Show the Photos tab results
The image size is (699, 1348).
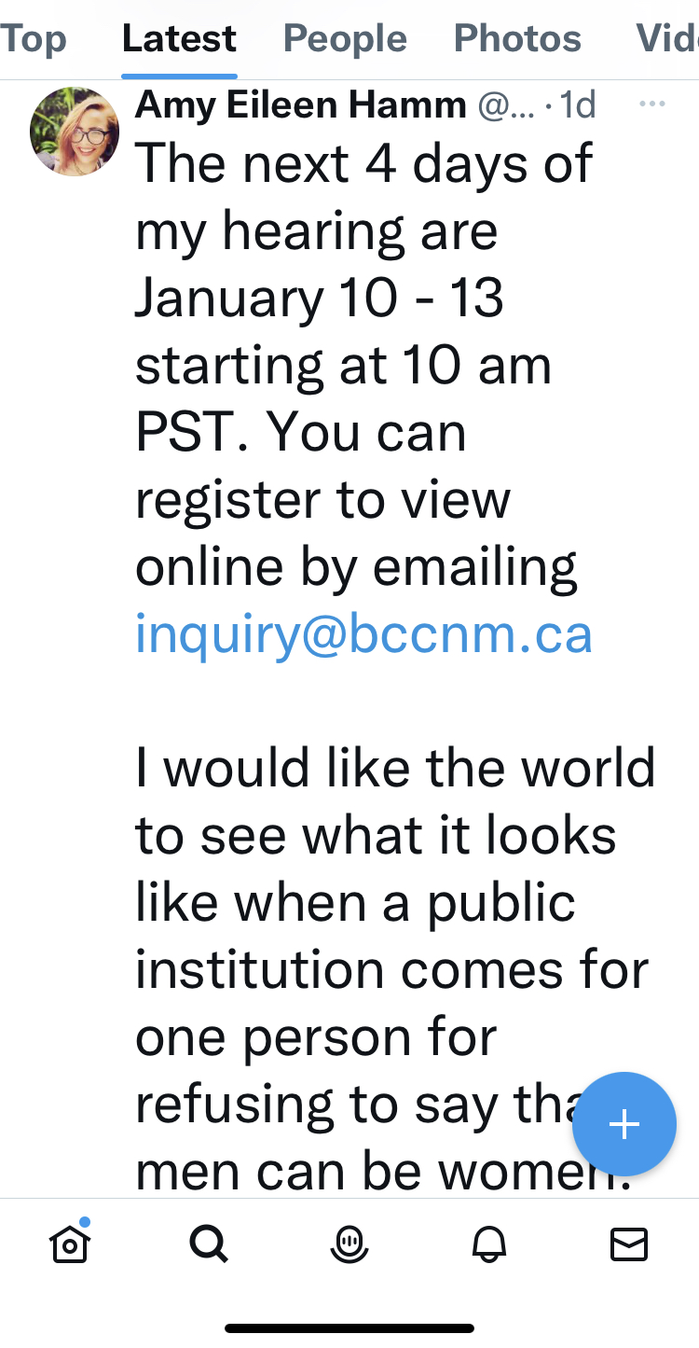(517, 39)
